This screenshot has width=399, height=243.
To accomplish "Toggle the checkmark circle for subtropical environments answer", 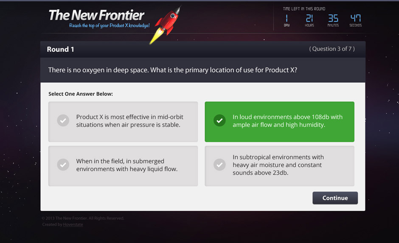I will pos(219,165).
